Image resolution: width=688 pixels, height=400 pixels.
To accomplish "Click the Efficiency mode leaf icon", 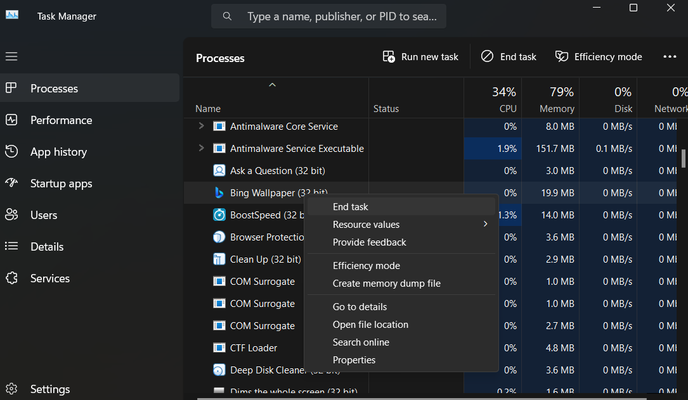I will tap(562, 56).
